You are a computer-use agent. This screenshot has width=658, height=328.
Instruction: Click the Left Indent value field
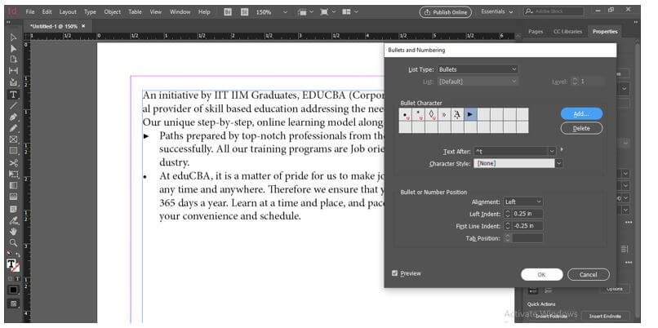point(527,214)
